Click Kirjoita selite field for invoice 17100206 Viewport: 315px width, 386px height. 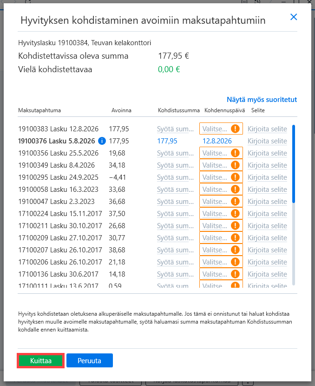[x=267, y=262]
